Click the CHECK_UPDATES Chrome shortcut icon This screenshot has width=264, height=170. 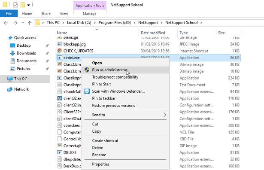[59, 51]
